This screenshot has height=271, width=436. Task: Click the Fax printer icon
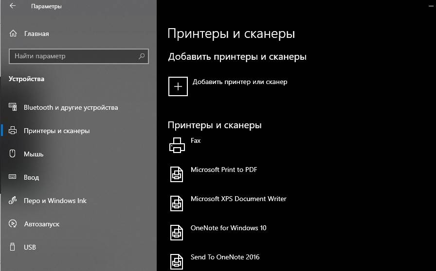coord(177,145)
